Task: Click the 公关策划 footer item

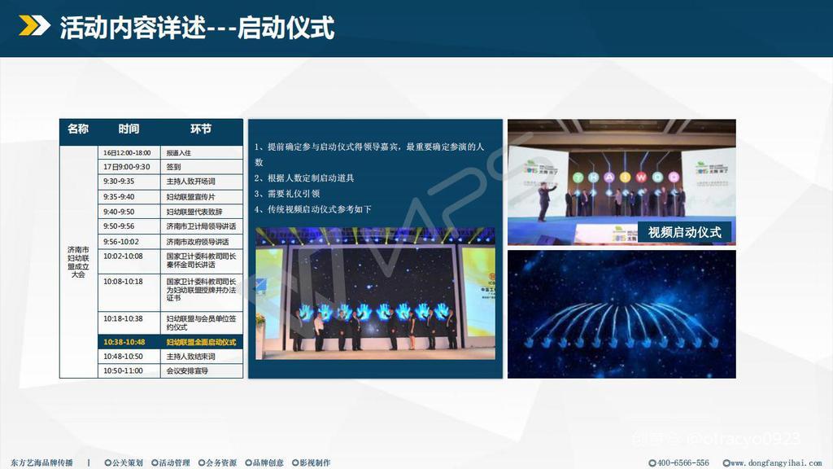Action: [x=124, y=462]
